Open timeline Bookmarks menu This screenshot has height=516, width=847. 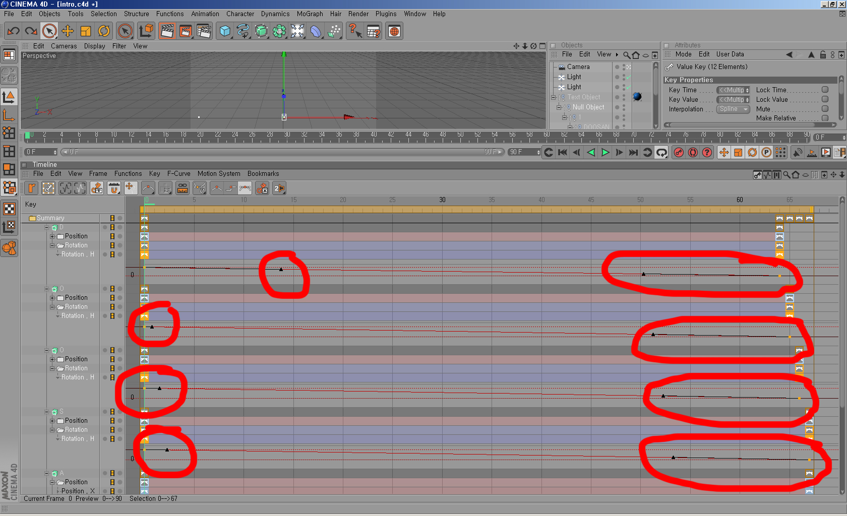tap(263, 174)
